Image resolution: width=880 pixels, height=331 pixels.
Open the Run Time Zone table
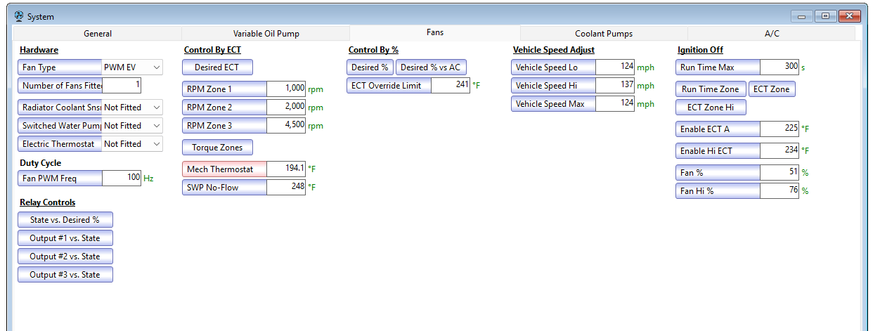coord(710,89)
